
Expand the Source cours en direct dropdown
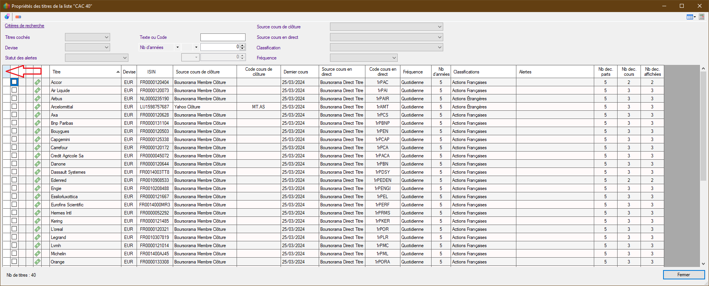[386, 37]
